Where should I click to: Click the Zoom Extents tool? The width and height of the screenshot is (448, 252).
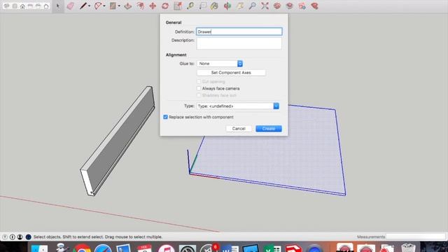[265, 6]
